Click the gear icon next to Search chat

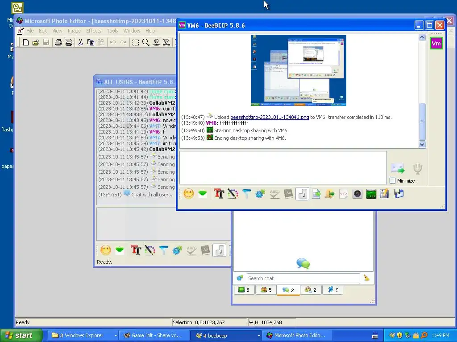click(240, 278)
